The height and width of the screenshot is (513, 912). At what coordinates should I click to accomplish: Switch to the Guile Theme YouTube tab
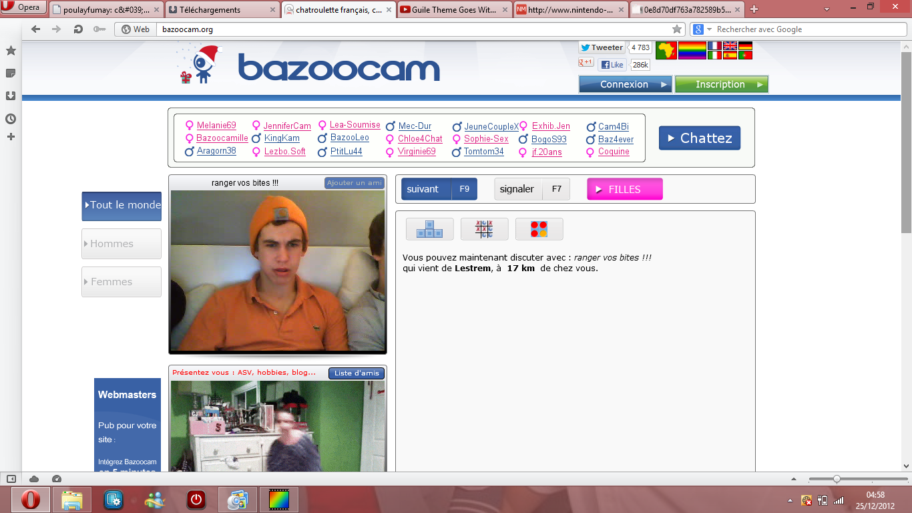click(455, 10)
